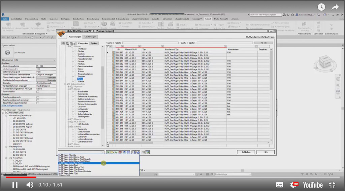The image size is (345, 191).
Task: Pause the YouTube video
Action: coord(15,185)
